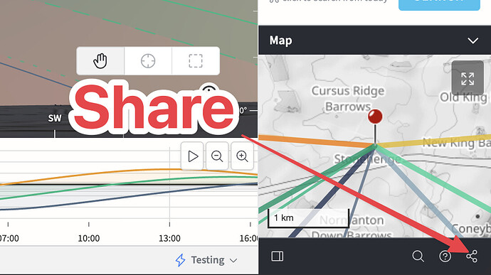Image resolution: width=491 pixels, height=275 pixels.
Task: Zoom out the timeline chart
Action: point(217,156)
